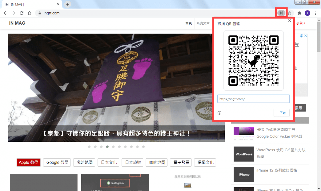Select the last carousel dot
This screenshot has width=321, height=191.
143,147
